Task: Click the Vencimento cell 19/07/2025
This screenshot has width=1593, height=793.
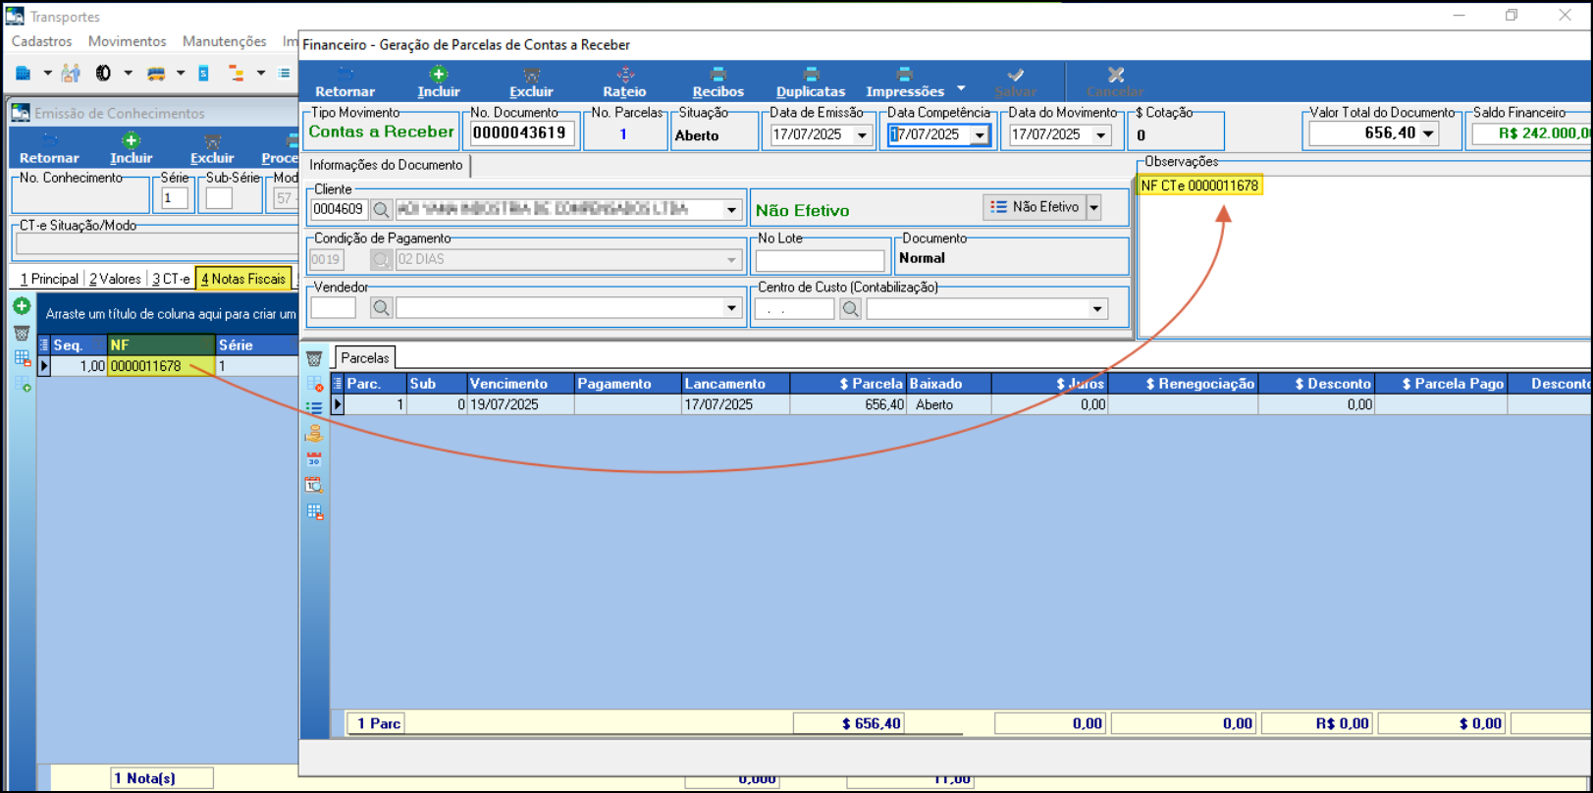Action: (520, 404)
